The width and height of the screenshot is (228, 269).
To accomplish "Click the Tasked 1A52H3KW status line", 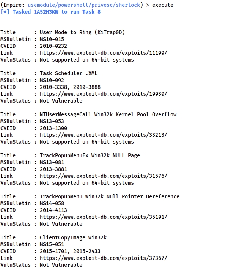I will [x=50, y=12].
